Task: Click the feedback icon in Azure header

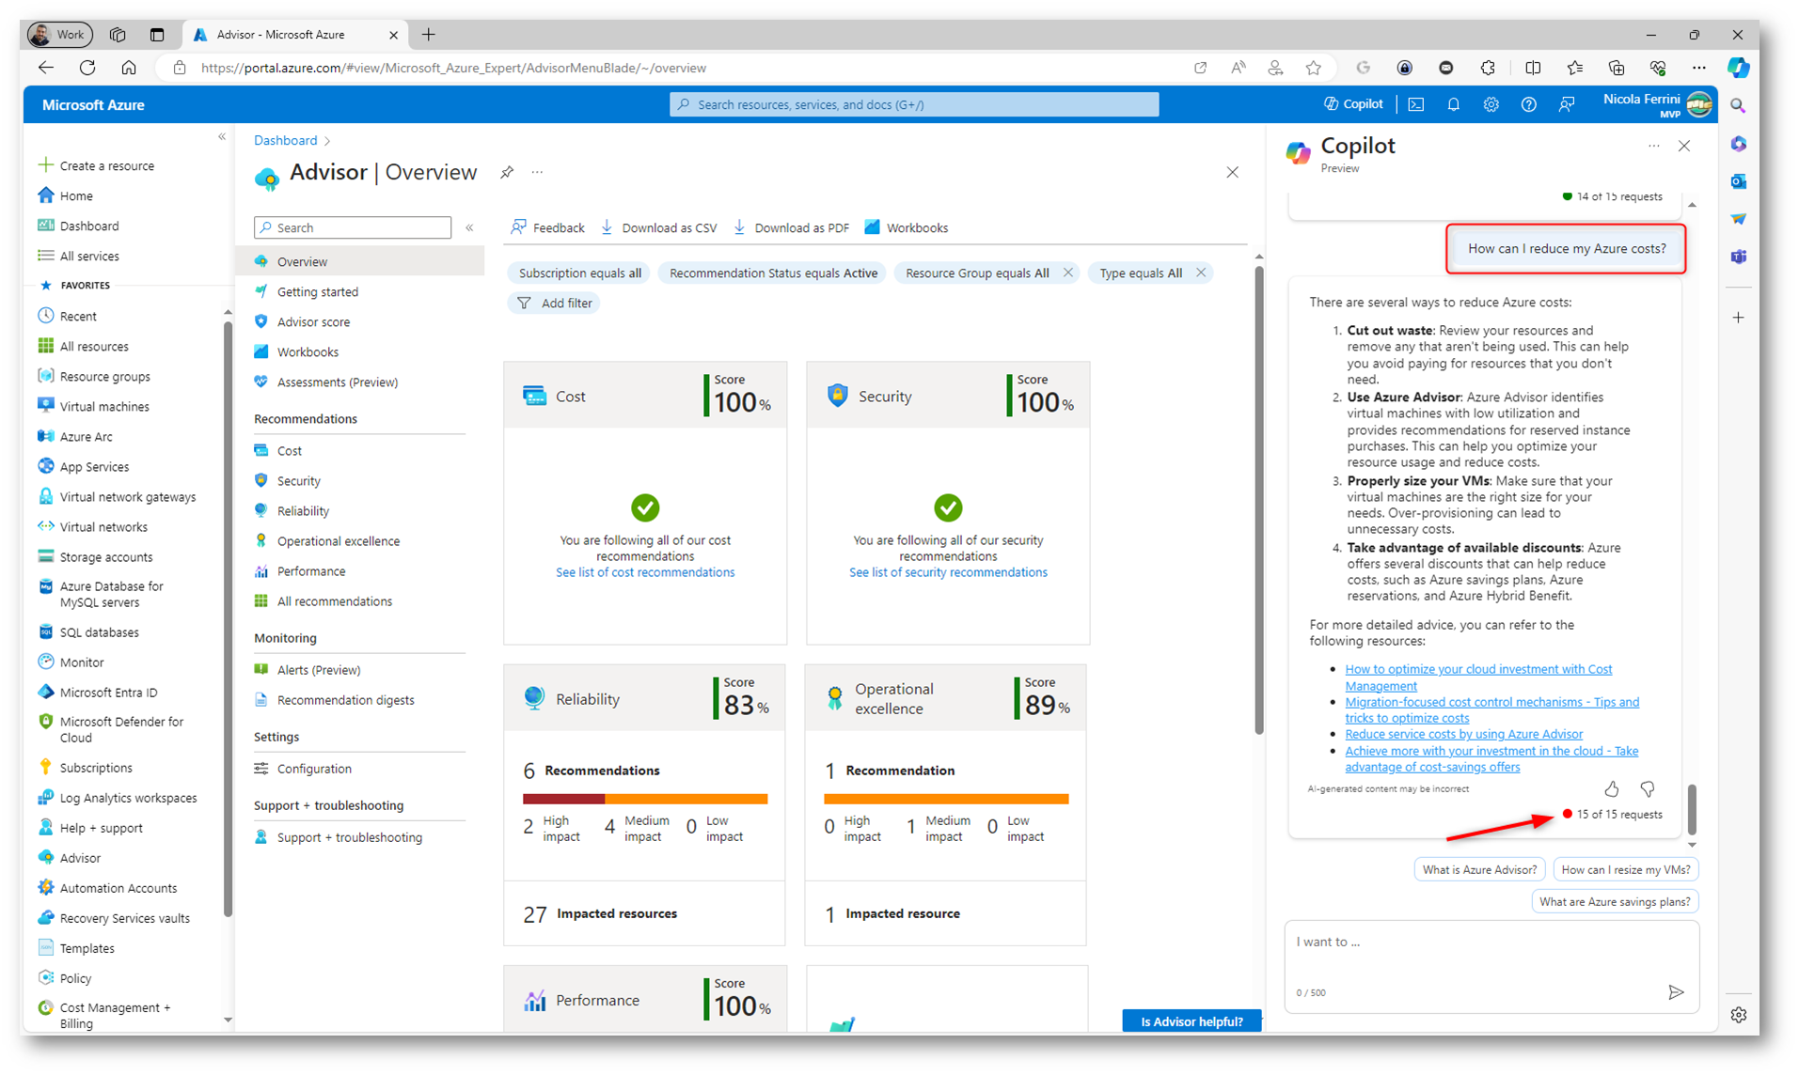Action: (x=1566, y=104)
